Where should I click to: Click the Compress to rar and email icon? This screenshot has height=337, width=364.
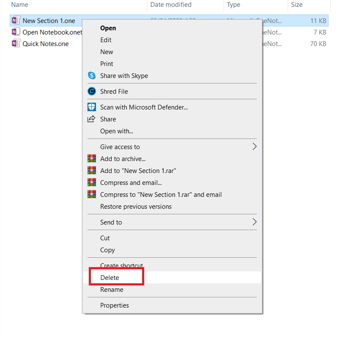click(91, 194)
